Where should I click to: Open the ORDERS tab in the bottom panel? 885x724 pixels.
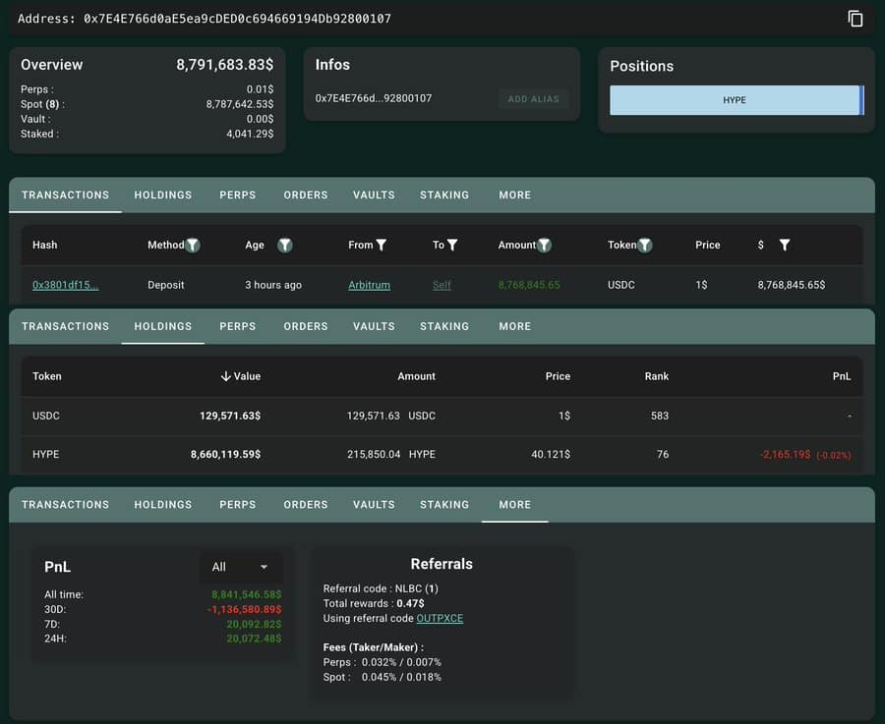click(306, 504)
